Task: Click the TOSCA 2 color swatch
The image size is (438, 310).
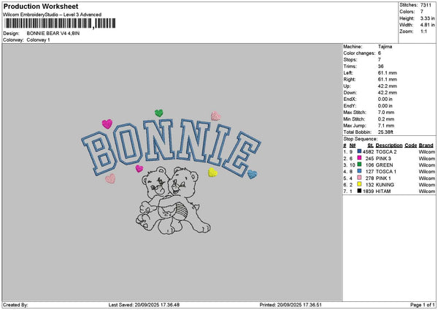Action: click(x=359, y=151)
